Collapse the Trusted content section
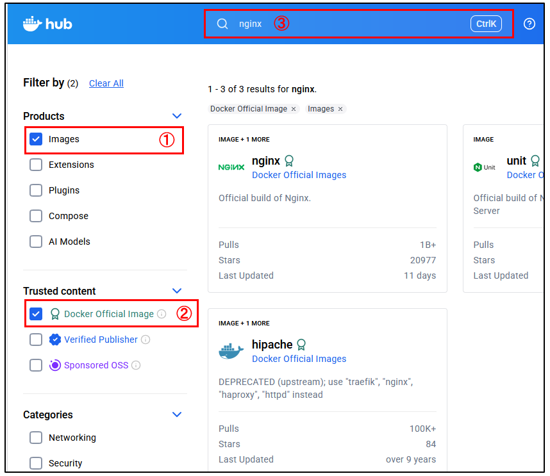 [177, 291]
